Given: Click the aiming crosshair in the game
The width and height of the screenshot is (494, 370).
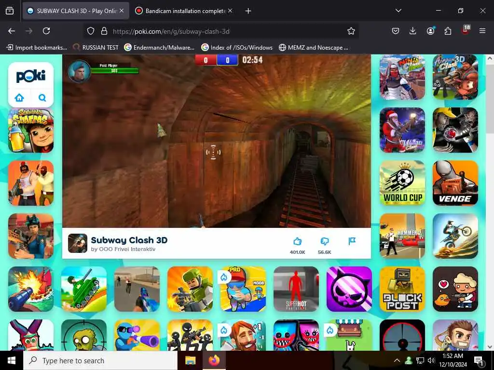Looking at the screenshot, I should tap(213, 152).
